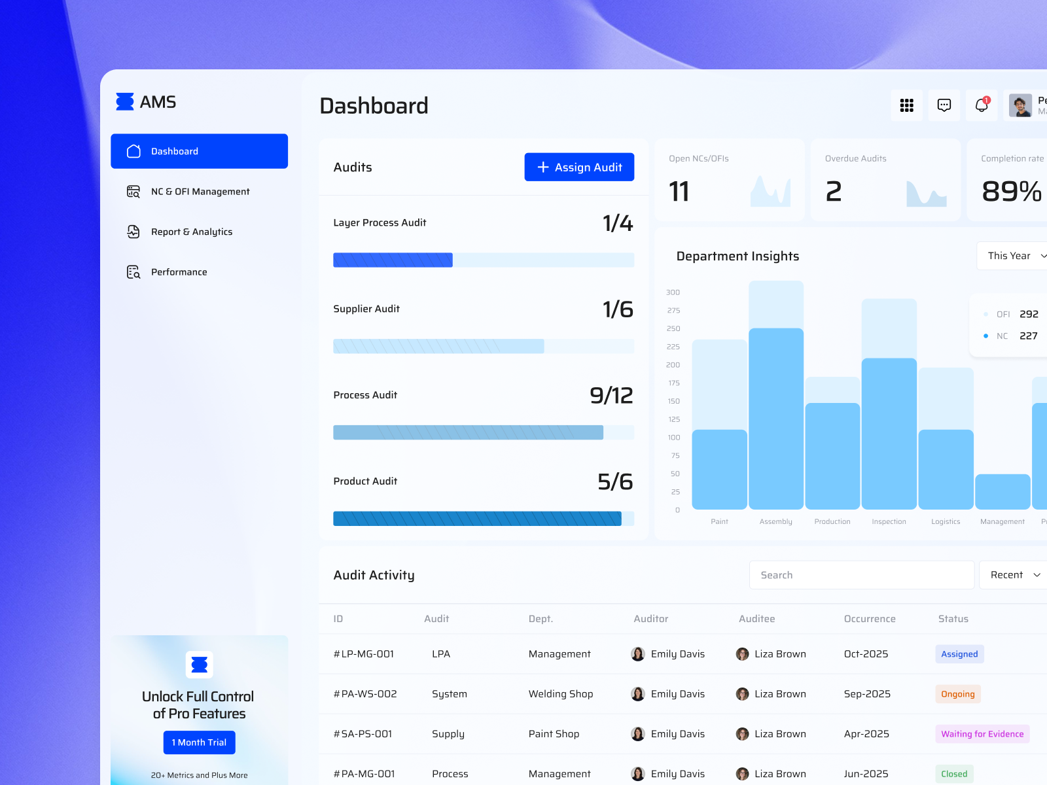Click the NC & OFI Management sidebar icon
This screenshot has height=785, width=1047.
click(x=133, y=192)
